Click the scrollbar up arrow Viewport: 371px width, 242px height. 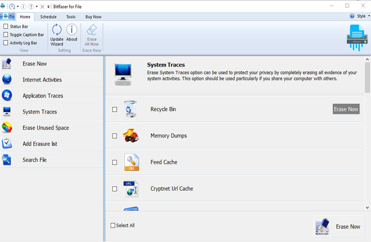coord(367,59)
